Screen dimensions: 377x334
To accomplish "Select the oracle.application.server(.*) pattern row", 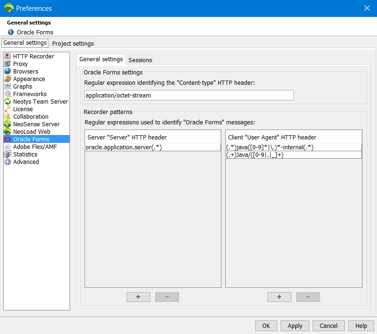I will click(x=153, y=147).
